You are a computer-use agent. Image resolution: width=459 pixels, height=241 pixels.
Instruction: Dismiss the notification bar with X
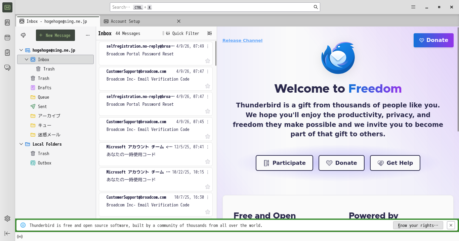pyautogui.click(x=451, y=225)
